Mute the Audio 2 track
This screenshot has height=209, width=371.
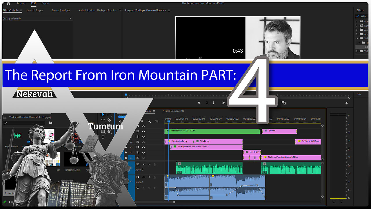pyautogui.click(x=143, y=164)
